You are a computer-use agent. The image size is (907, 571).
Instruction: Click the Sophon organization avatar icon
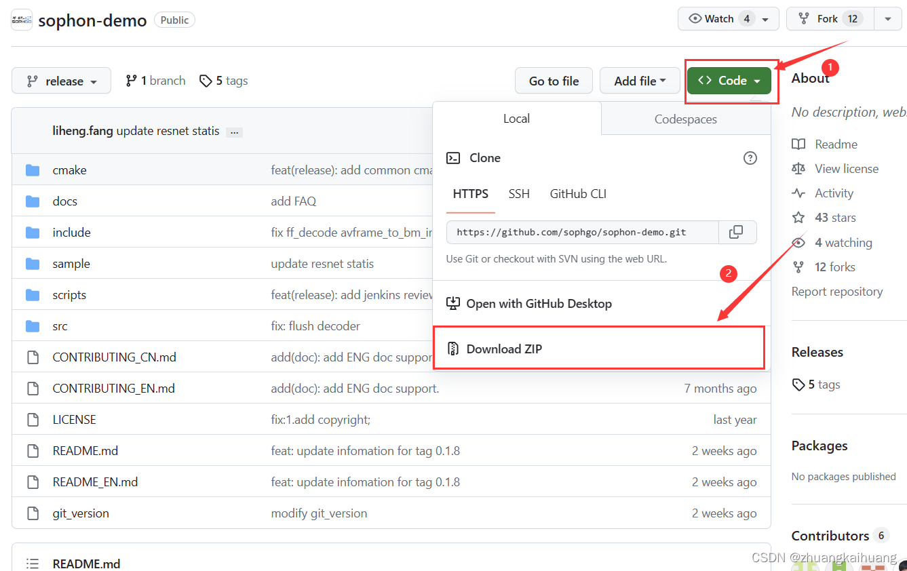(22, 20)
